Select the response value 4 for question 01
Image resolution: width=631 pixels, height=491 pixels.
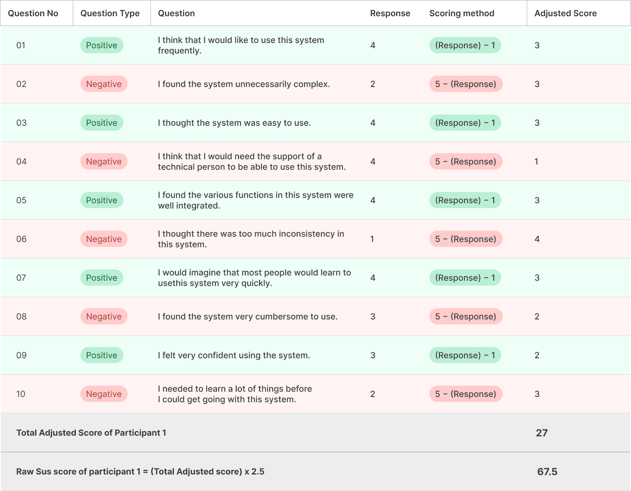pos(372,45)
